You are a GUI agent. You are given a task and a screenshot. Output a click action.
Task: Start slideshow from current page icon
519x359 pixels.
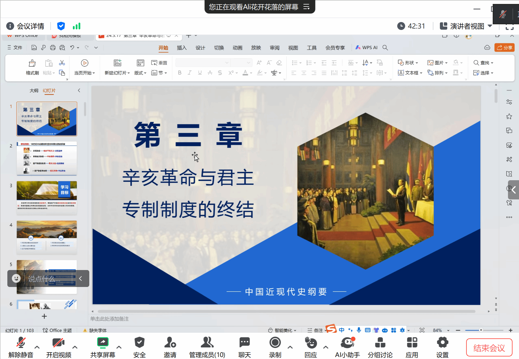(85, 63)
